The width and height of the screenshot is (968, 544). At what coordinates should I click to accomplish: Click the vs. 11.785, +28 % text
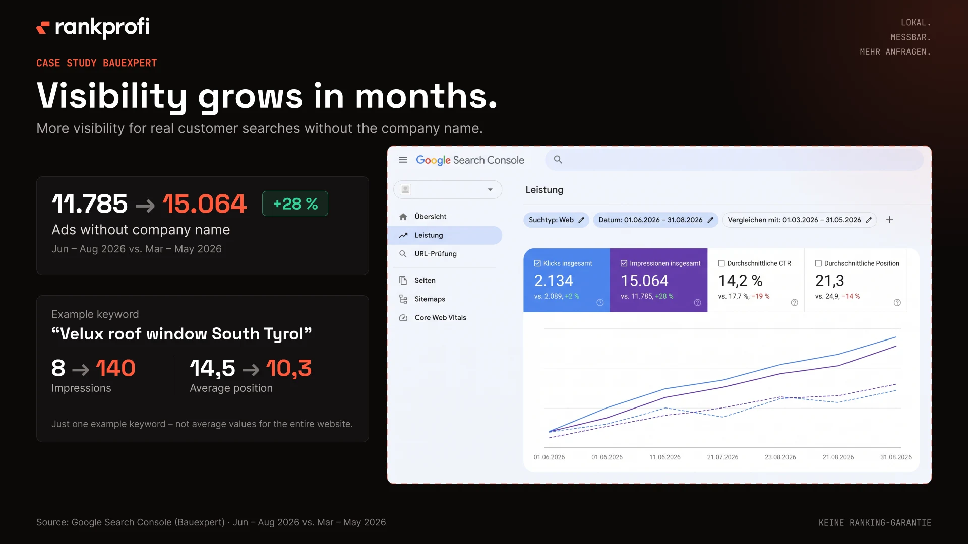(x=647, y=296)
